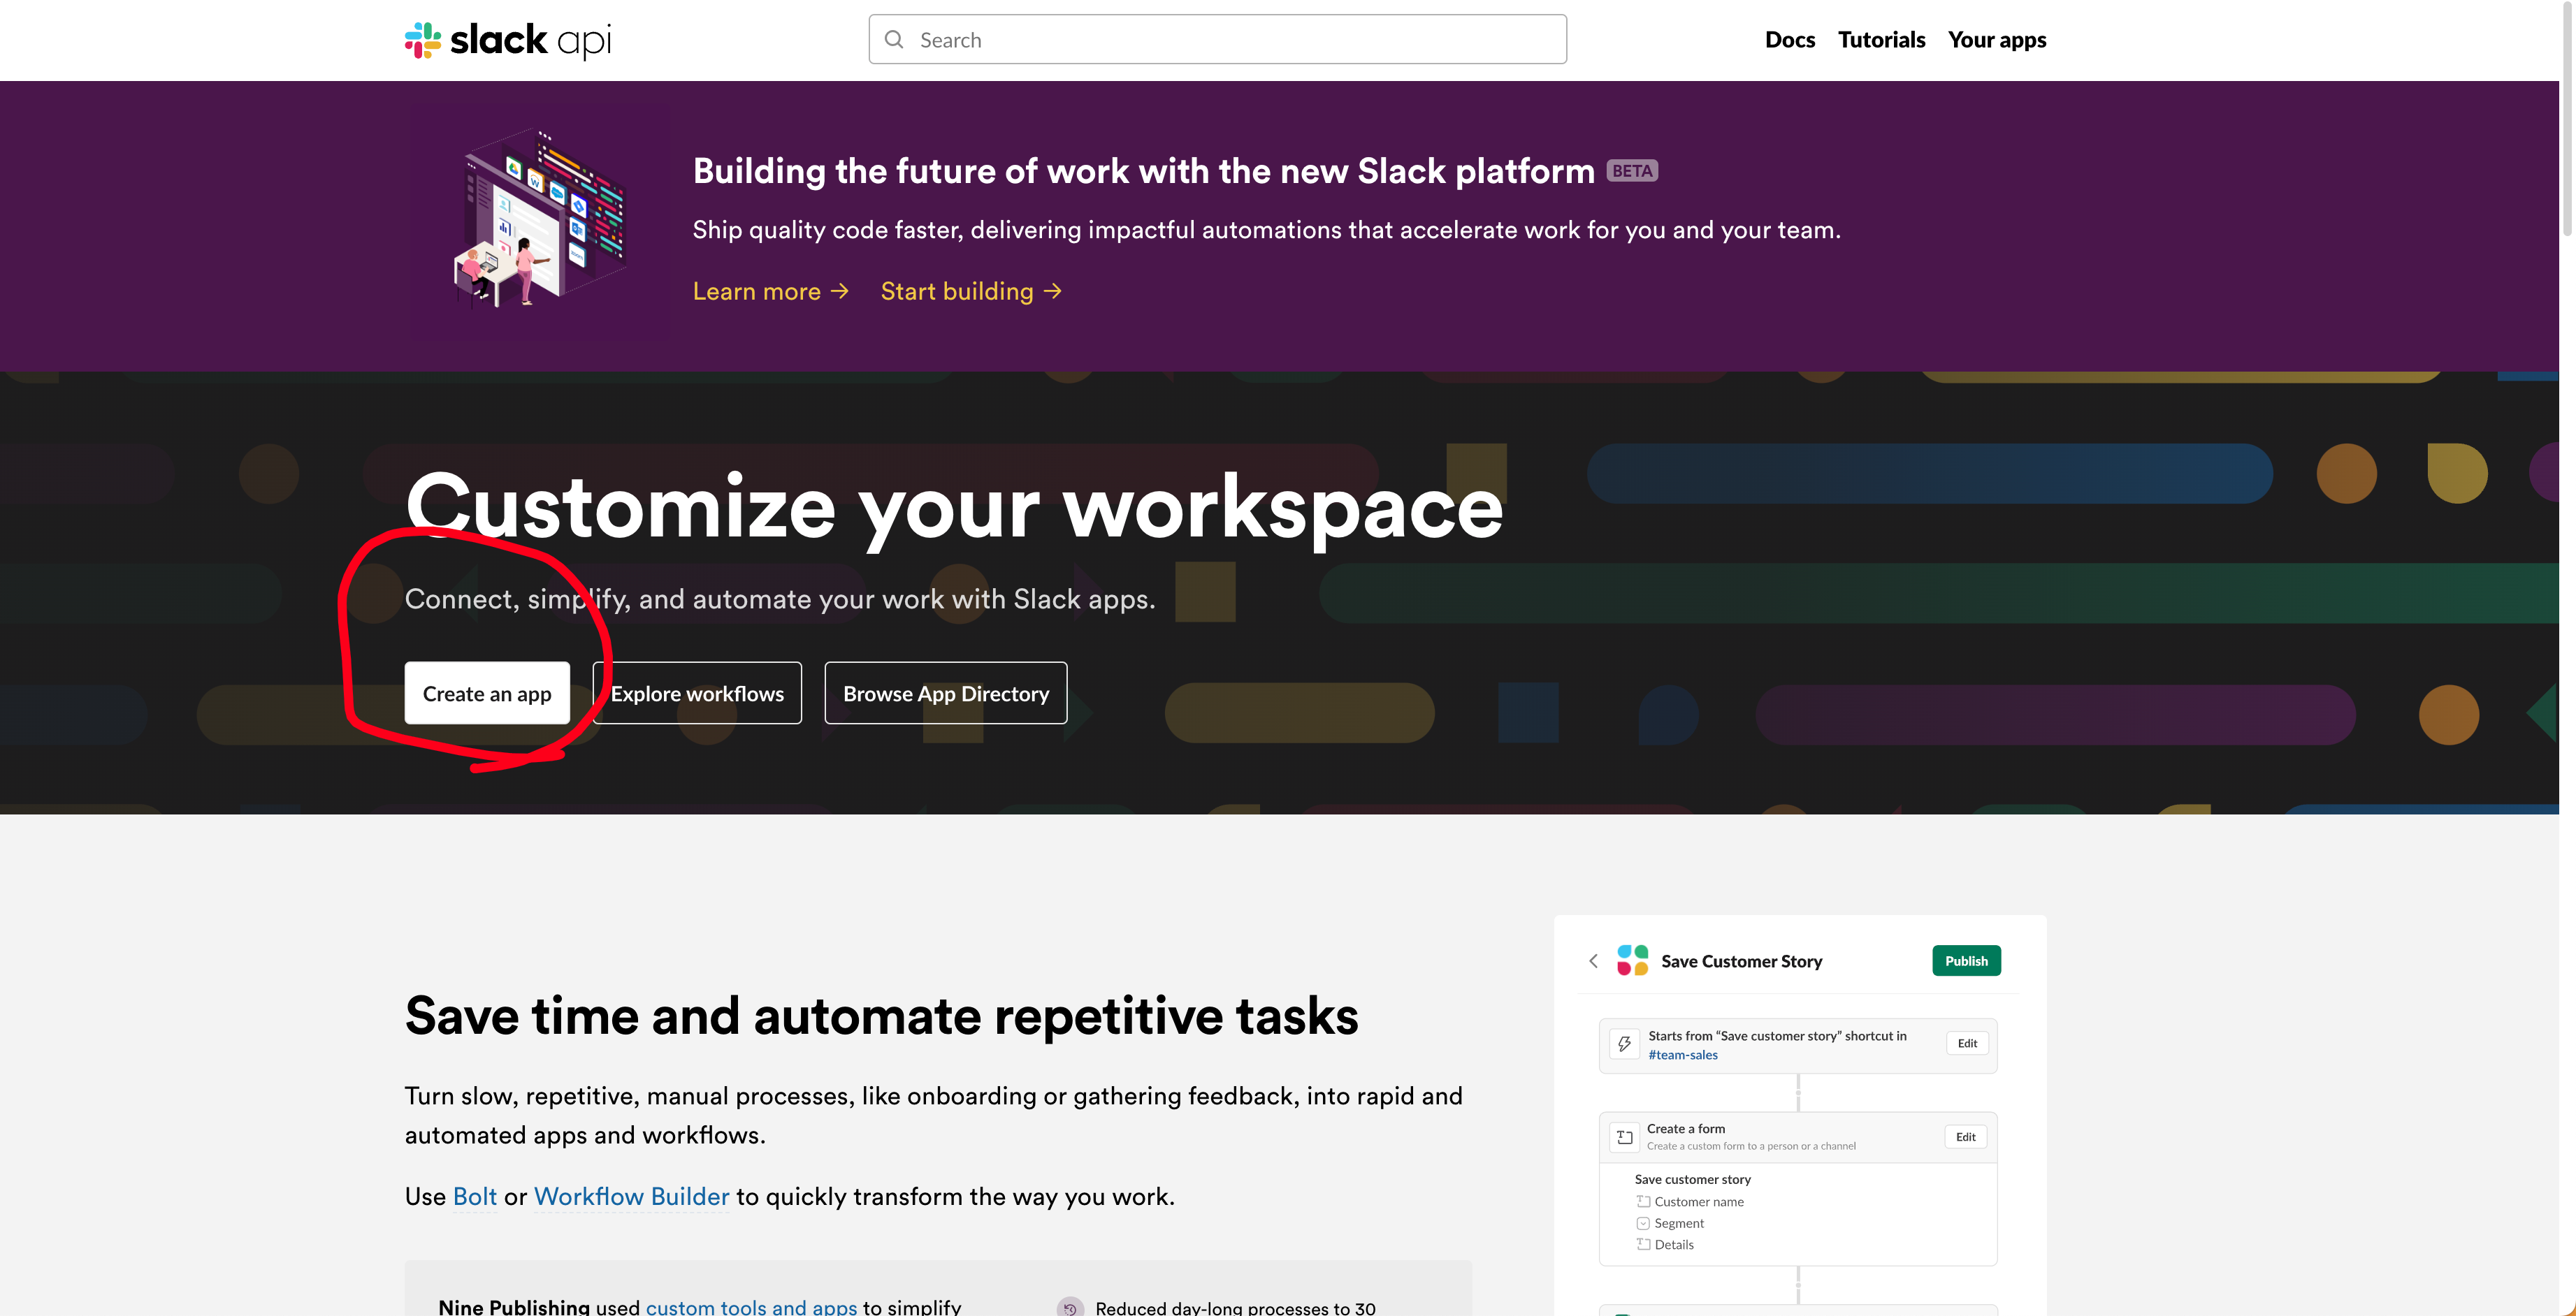Click the page vertical scrollbar

click(x=2566, y=120)
